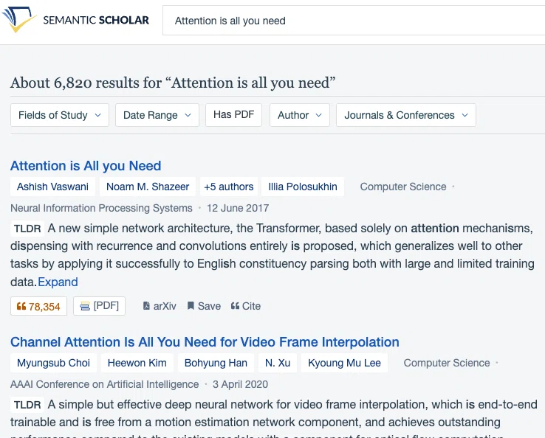Open the [PDF] link of the first result
The image size is (545, 438).
(99, 306)
